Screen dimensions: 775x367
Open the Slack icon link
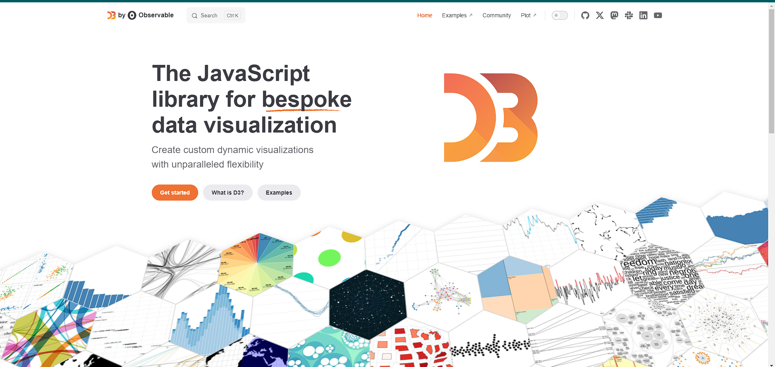click(x=628, y=15)
